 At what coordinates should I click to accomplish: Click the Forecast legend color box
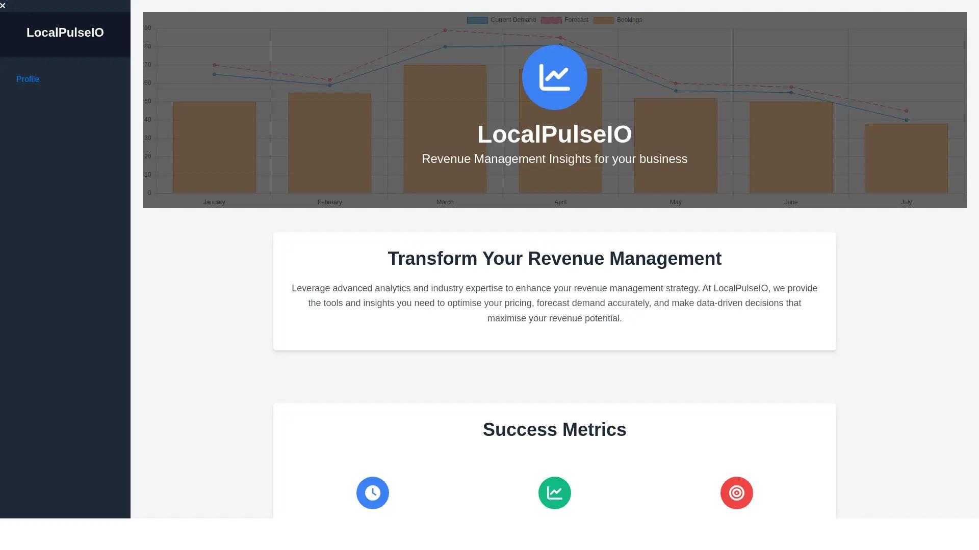pos(551,20)
